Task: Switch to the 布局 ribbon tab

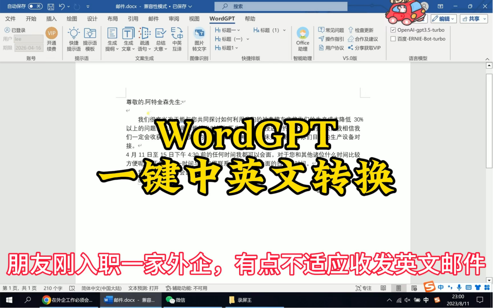Action: (x=113, y=19)
